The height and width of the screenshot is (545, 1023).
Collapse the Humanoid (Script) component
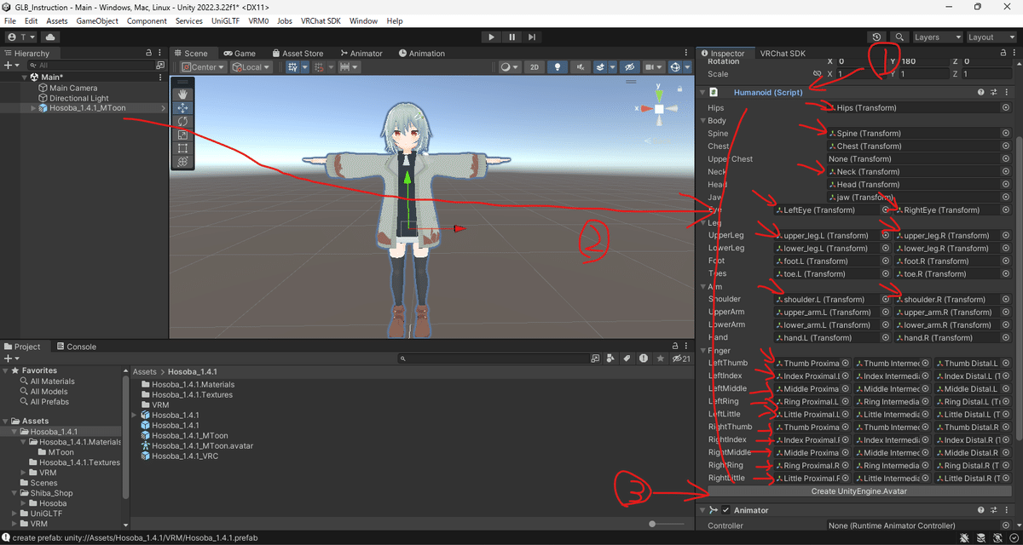[x=702, y=92]
